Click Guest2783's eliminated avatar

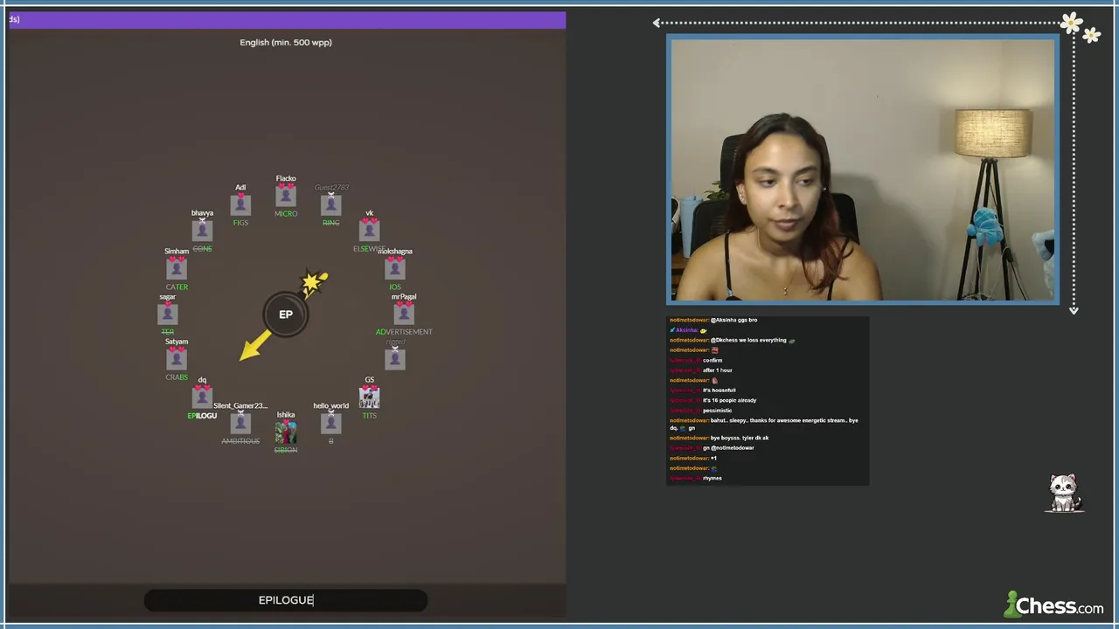pos(330,204)
